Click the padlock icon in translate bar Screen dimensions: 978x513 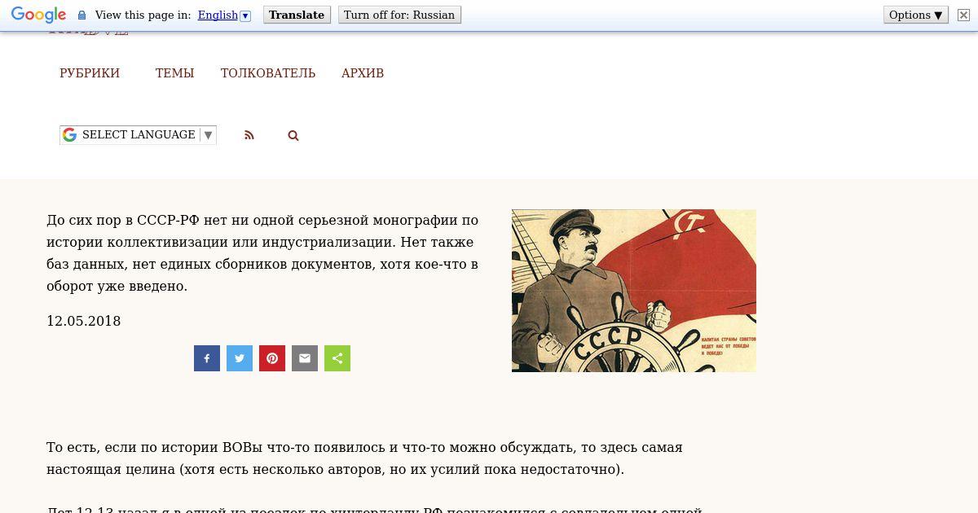[81, 15]
